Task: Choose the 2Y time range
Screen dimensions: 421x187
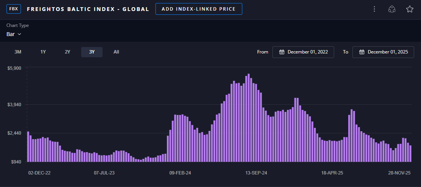Action: (67, 52)
